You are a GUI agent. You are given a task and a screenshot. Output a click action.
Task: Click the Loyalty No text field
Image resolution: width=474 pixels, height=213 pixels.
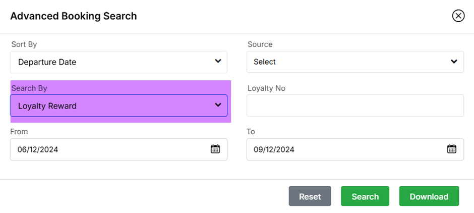355,105
